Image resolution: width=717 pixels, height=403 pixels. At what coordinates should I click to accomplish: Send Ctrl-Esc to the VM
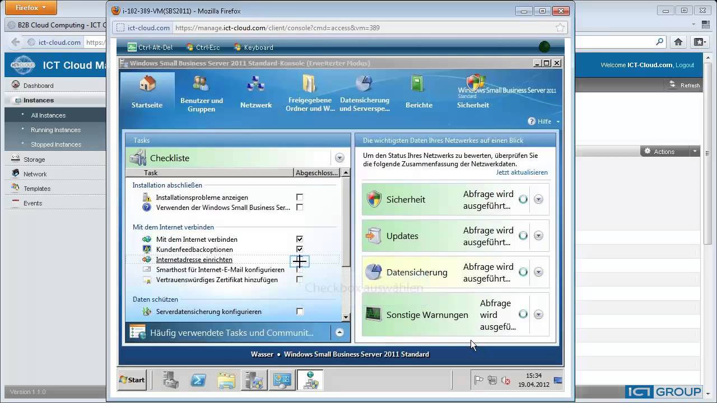pos(203,48)
